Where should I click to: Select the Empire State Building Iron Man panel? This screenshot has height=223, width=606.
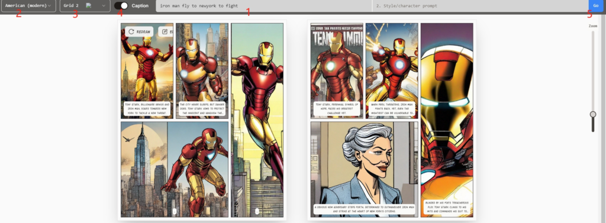tap(175, 169)
